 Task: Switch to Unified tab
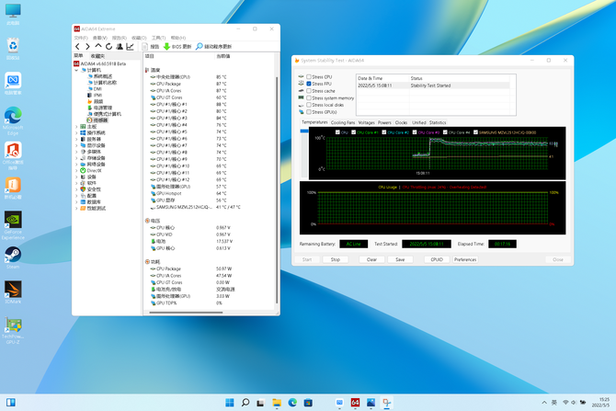[x=418, y=122]
